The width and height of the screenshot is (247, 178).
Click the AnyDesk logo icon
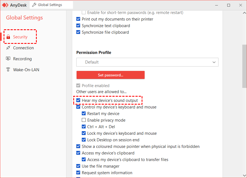click(x=5, y=5)
